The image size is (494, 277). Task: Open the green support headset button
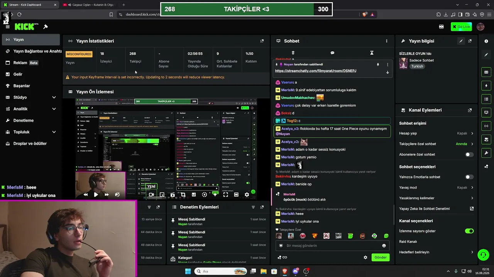pos(483,255)
